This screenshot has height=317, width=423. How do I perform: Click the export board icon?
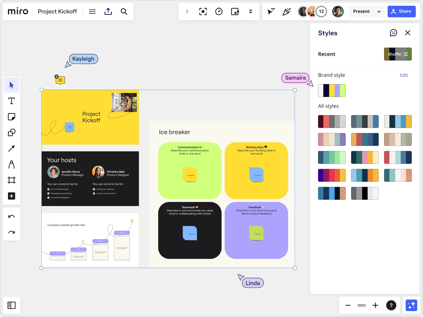pyautogui.click(x=108, y=12)
